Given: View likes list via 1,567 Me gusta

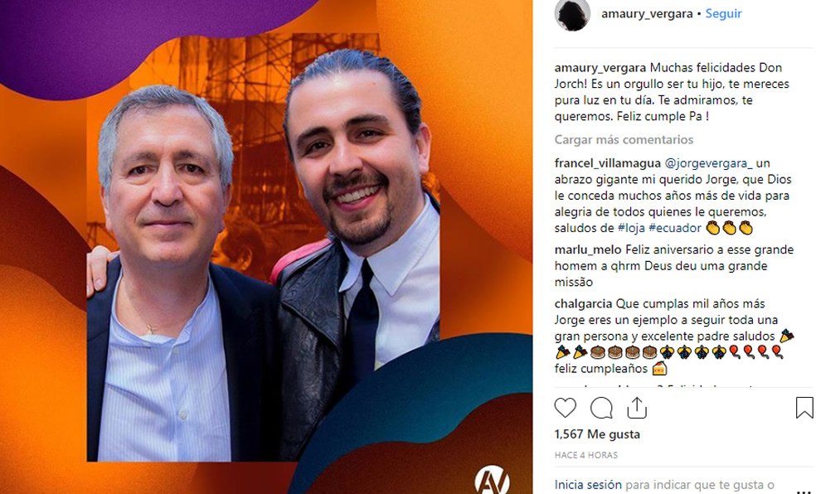Looking at the screenshot, I should coord(597,434).
